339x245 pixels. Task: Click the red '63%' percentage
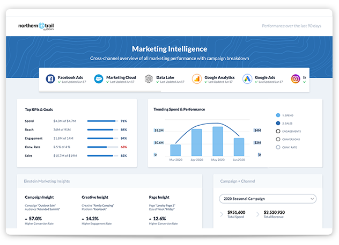pyautogui.click(x=124, y=147)
